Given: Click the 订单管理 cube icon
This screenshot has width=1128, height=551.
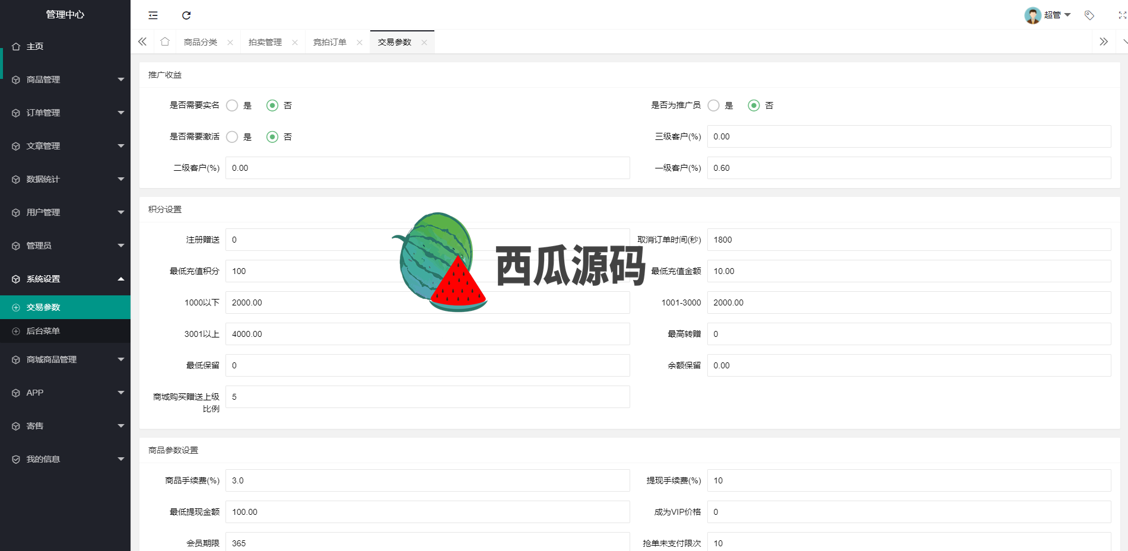Looking at the screenshot, I should coord(16,113).
